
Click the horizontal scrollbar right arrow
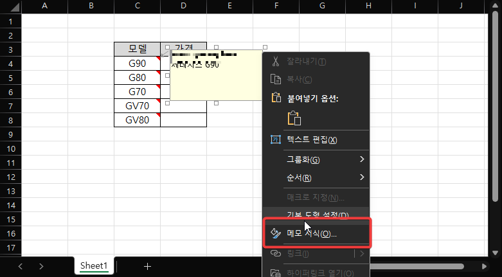484,266
